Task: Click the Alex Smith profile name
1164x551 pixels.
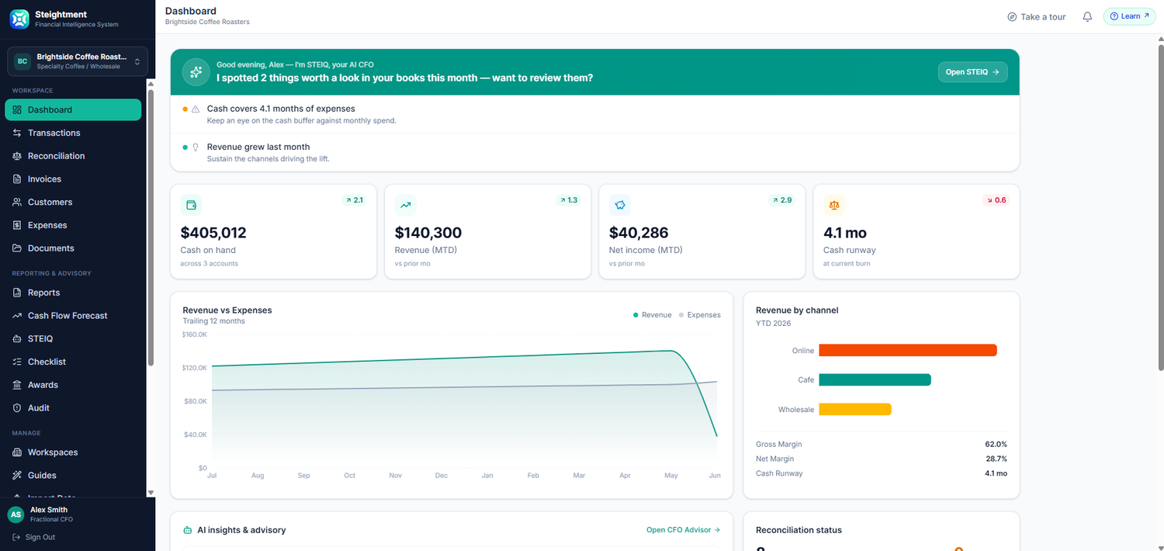Action: (49, 510)
